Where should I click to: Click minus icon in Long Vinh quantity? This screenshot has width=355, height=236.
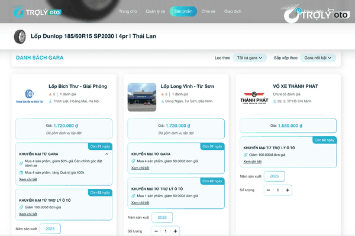click(156, 231)
